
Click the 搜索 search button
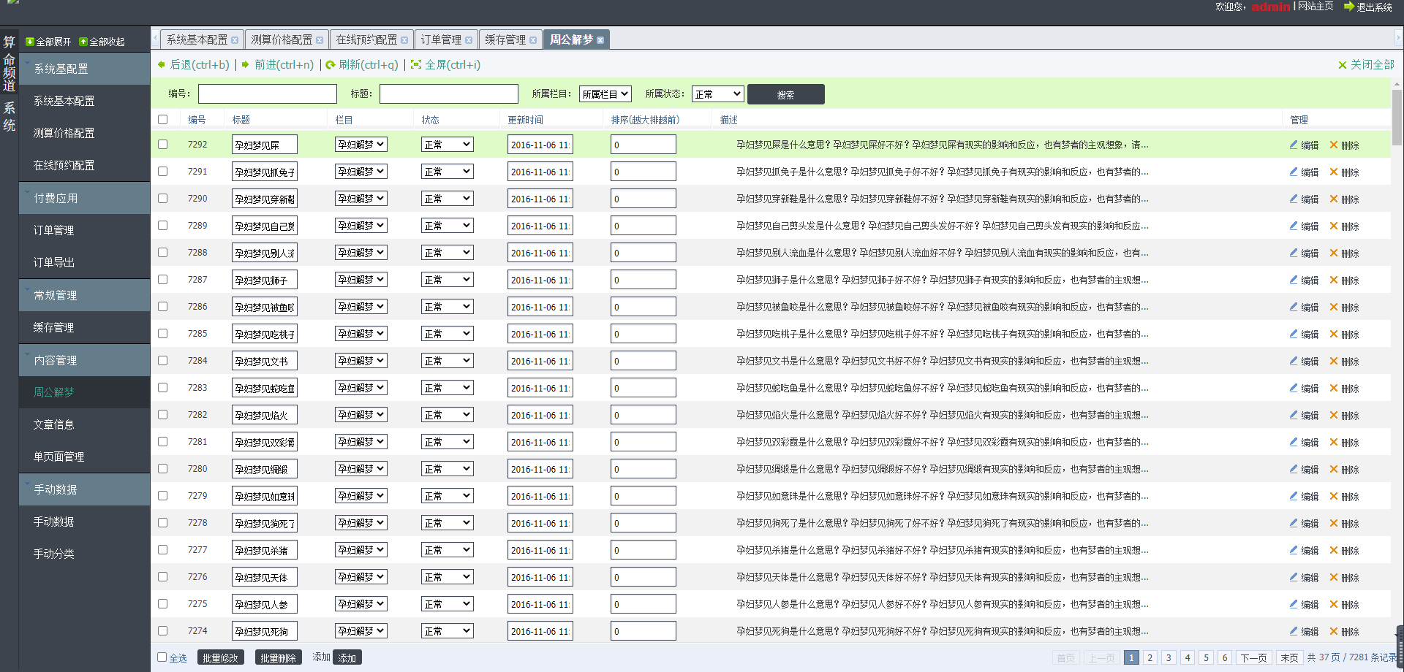[x=786, y=94]
